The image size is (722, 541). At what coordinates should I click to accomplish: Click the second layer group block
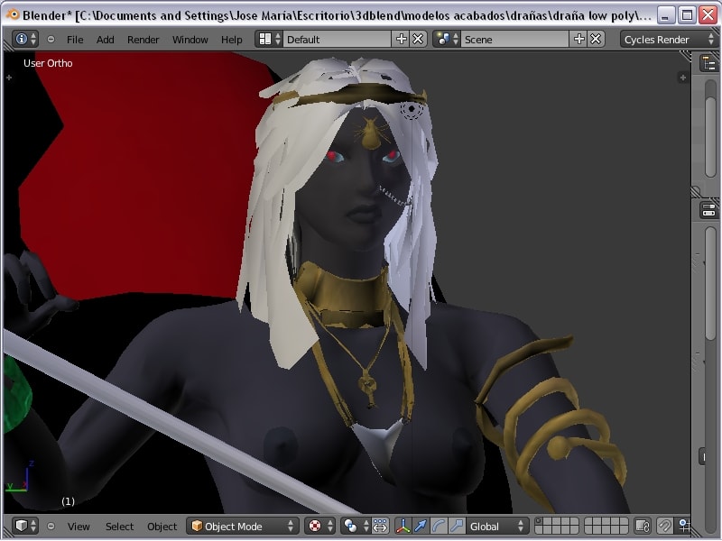(x=606, y=526)
